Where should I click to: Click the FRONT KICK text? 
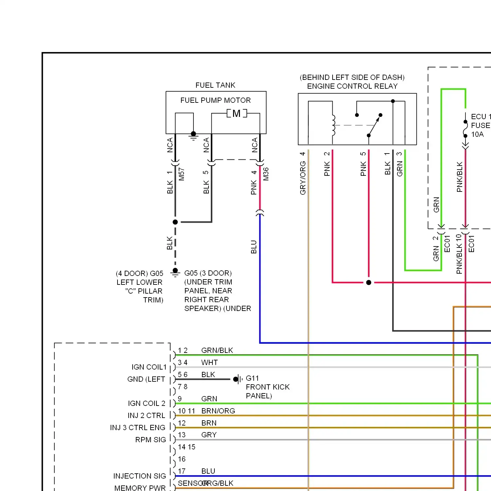click(x=268, y=387)
